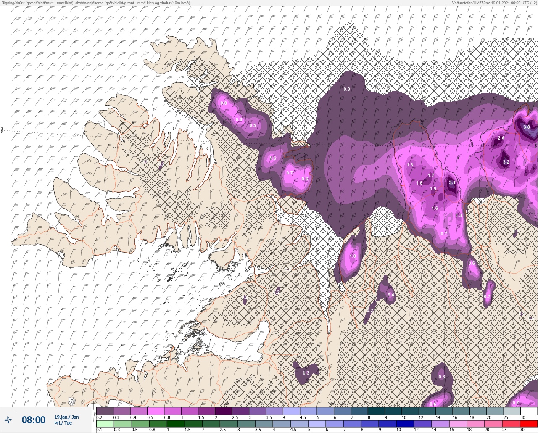
Task: Click the 1.9 snowfall value on the map
Action: tap(433, 189)
